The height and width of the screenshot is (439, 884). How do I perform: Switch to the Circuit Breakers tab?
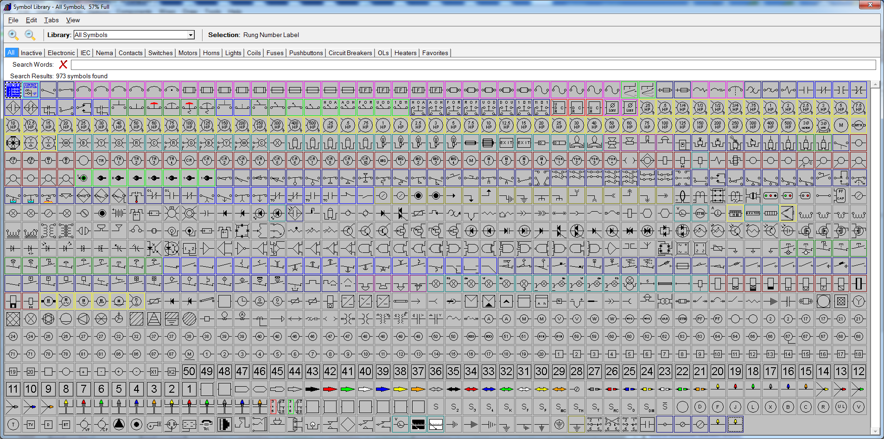click(350, 53)
